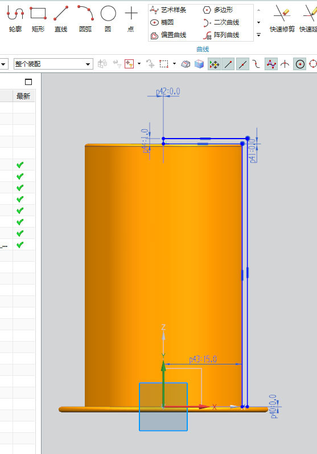Image resolution: width=317 pixels, height=454 pixels.
Task: Select the 圆弧 arc tool
Action: [x=85, y=19]
